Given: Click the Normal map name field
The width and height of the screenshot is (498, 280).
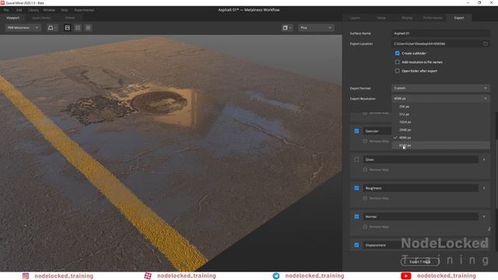Looking at the screenshot, I should (421, 216).
